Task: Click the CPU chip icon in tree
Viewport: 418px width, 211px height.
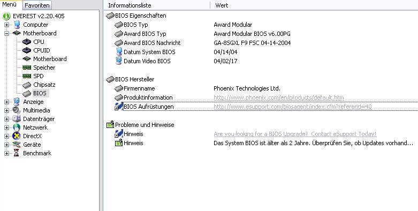Action: tap(27, 42)
